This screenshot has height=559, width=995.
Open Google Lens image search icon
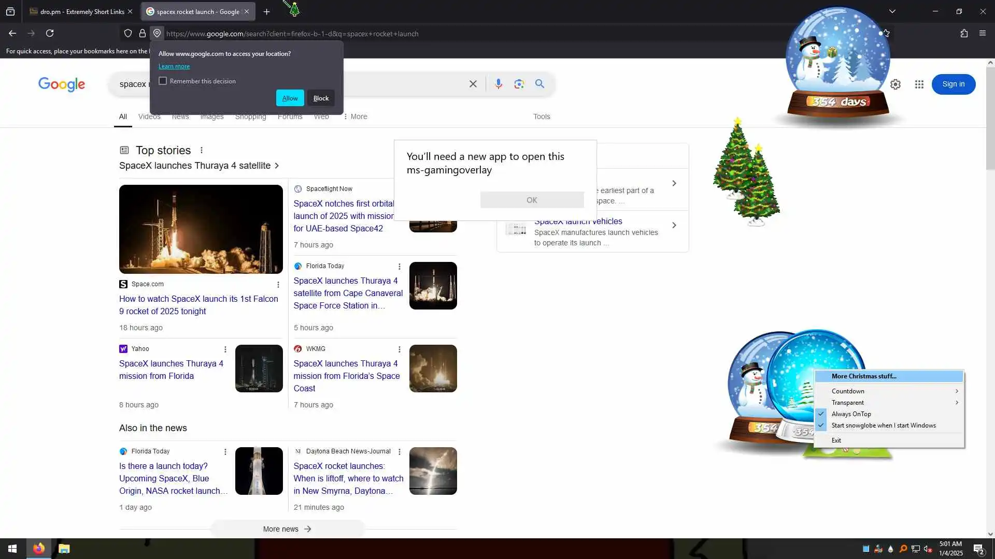click(x=519, y=84)
